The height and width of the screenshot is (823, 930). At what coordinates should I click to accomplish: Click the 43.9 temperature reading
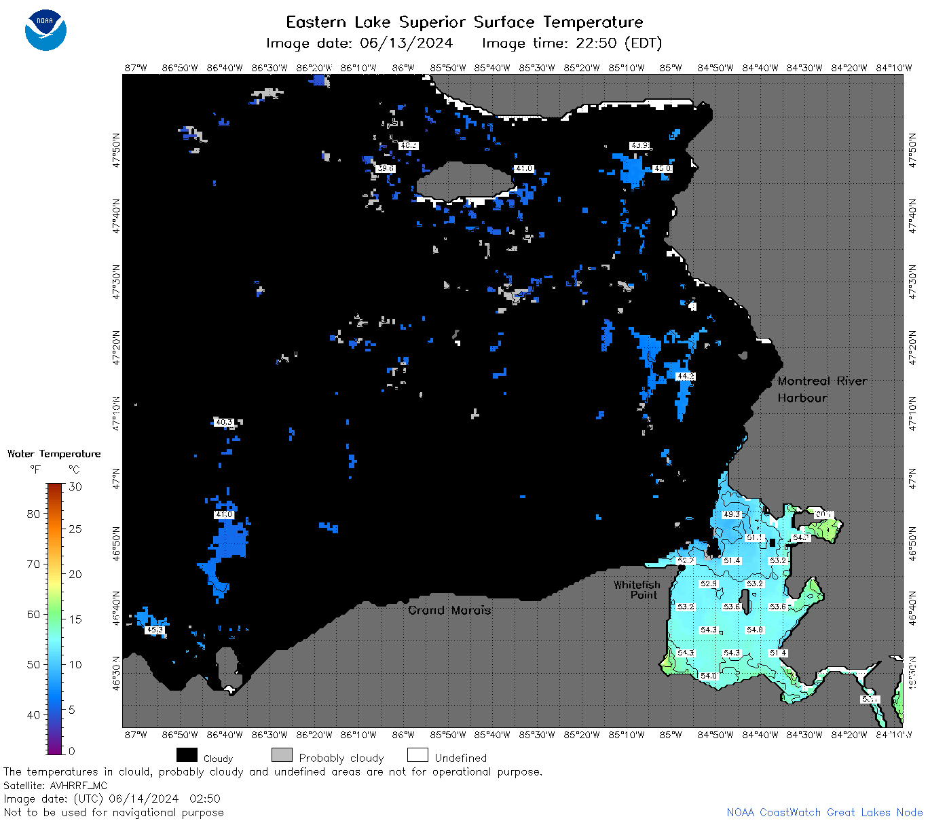pos(639,145)
